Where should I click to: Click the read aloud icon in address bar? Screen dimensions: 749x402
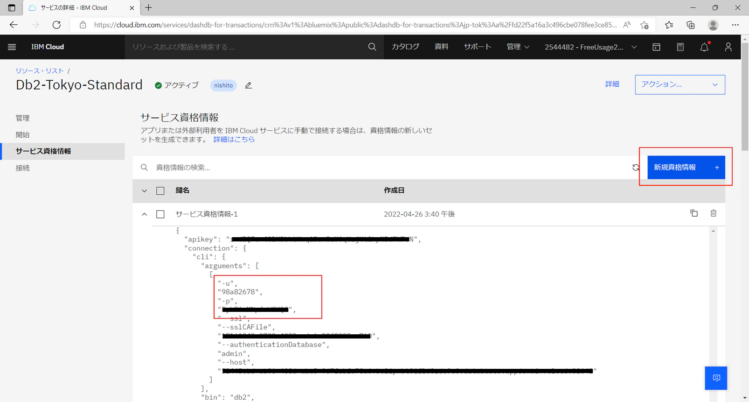[x=627, y=25]
